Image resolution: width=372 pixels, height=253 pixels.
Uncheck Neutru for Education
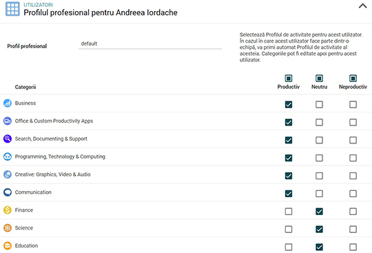coord(320,247)
